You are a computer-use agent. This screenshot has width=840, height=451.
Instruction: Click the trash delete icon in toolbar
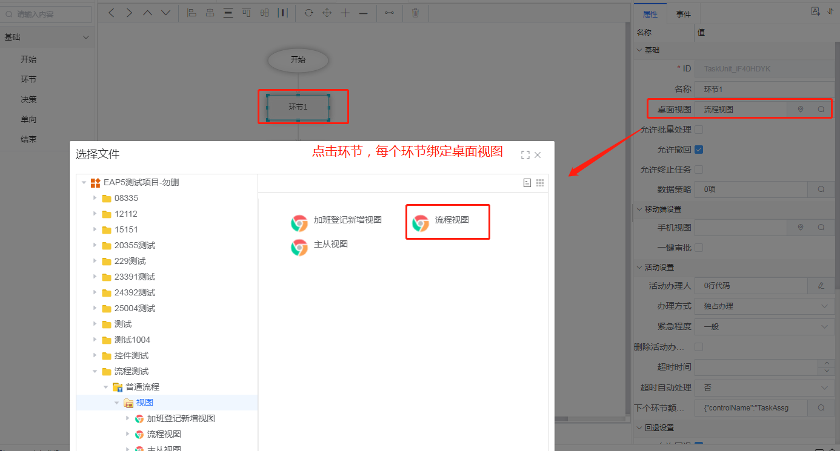[x=415, y=13]
